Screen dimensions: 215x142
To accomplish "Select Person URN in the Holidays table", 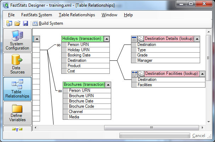I will click(86, 45).
